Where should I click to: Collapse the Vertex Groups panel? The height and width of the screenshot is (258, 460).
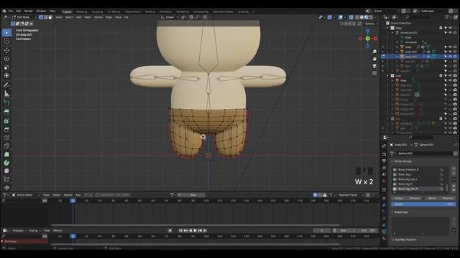(x=392, y=161)
